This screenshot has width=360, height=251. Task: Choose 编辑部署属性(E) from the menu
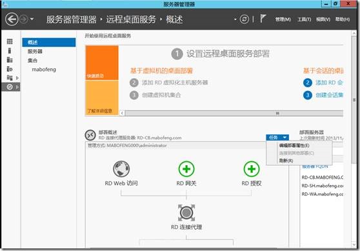[x=294, y=145]
